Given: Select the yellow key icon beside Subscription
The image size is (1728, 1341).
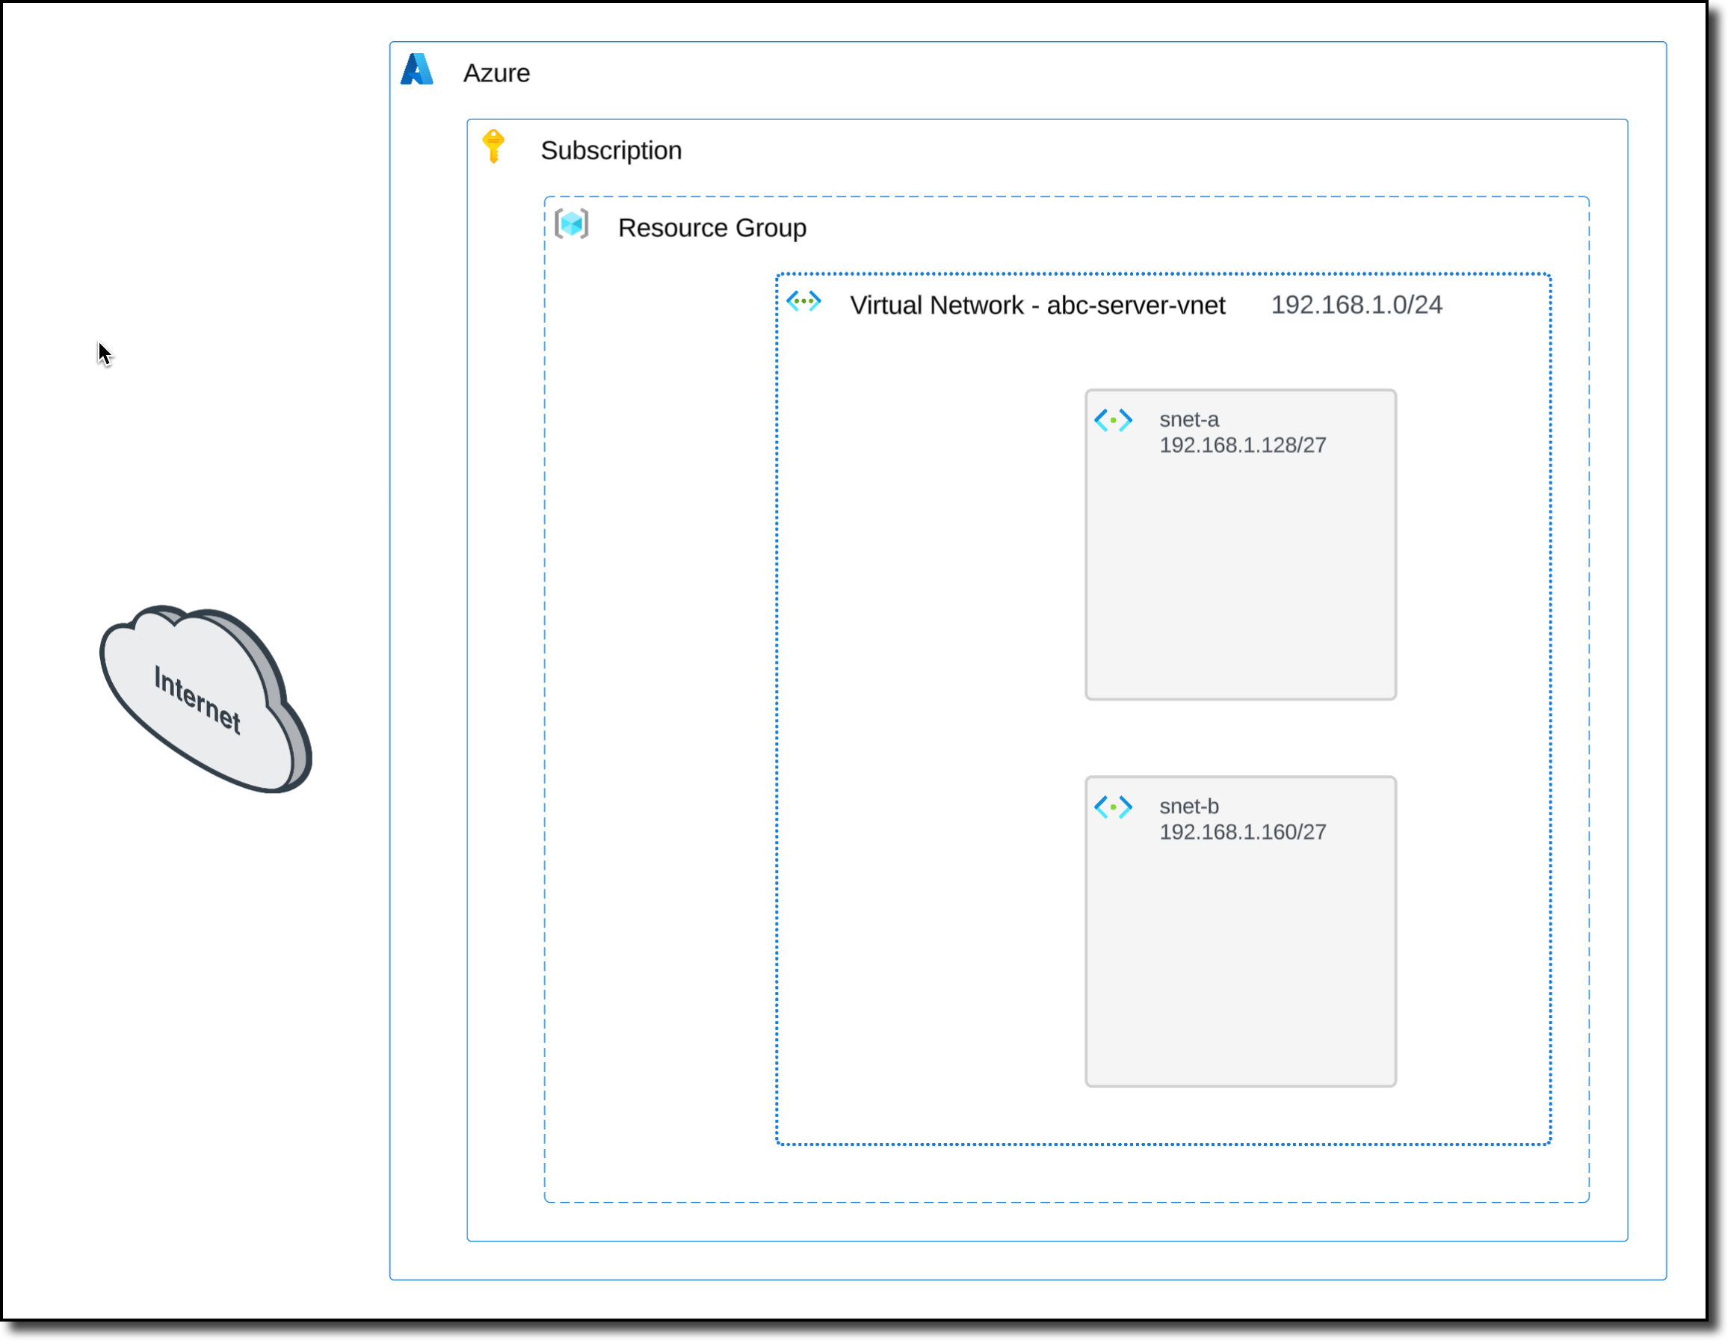Looking at the screenshot, I should click(x=494, y=147).
